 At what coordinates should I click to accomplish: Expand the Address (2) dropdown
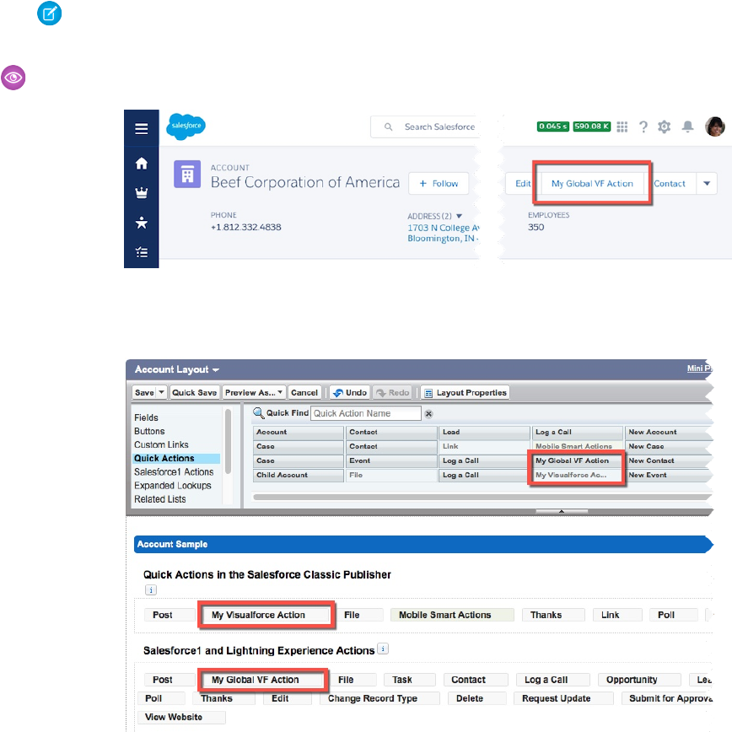pyautogui.click(x=459, y=216)
